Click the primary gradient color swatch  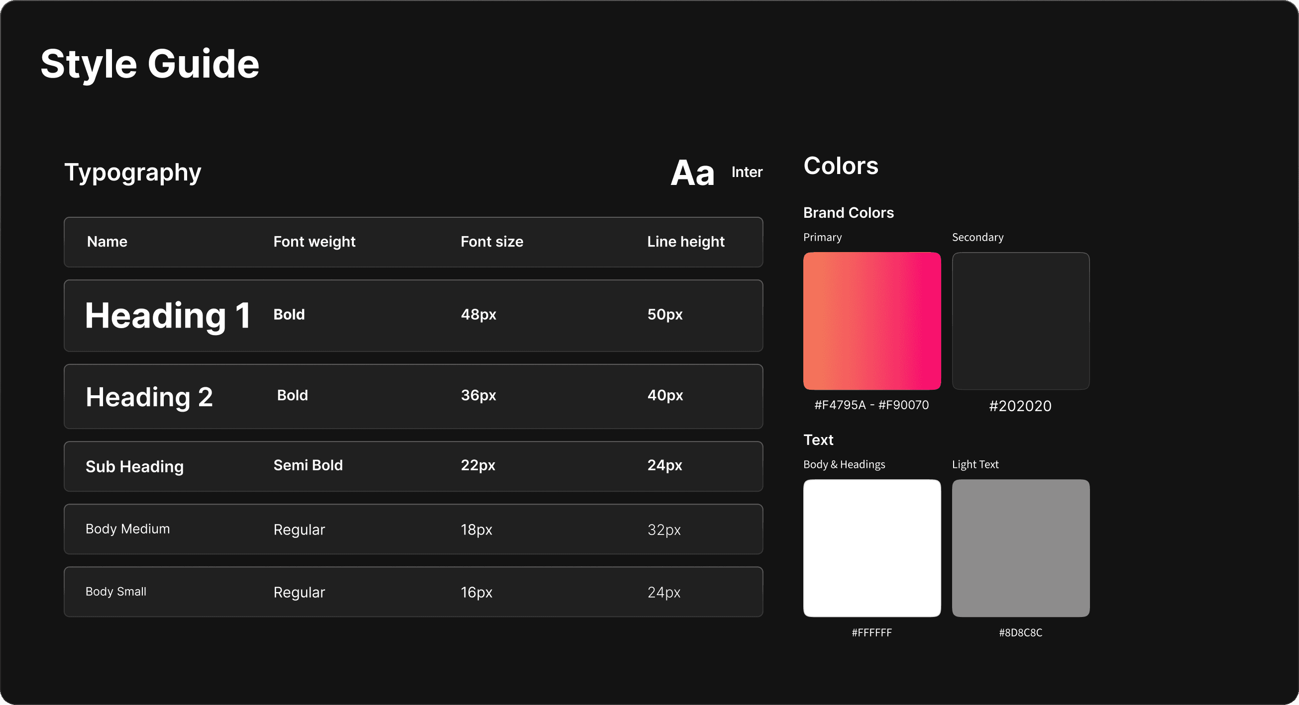click(x=872, y=321)
